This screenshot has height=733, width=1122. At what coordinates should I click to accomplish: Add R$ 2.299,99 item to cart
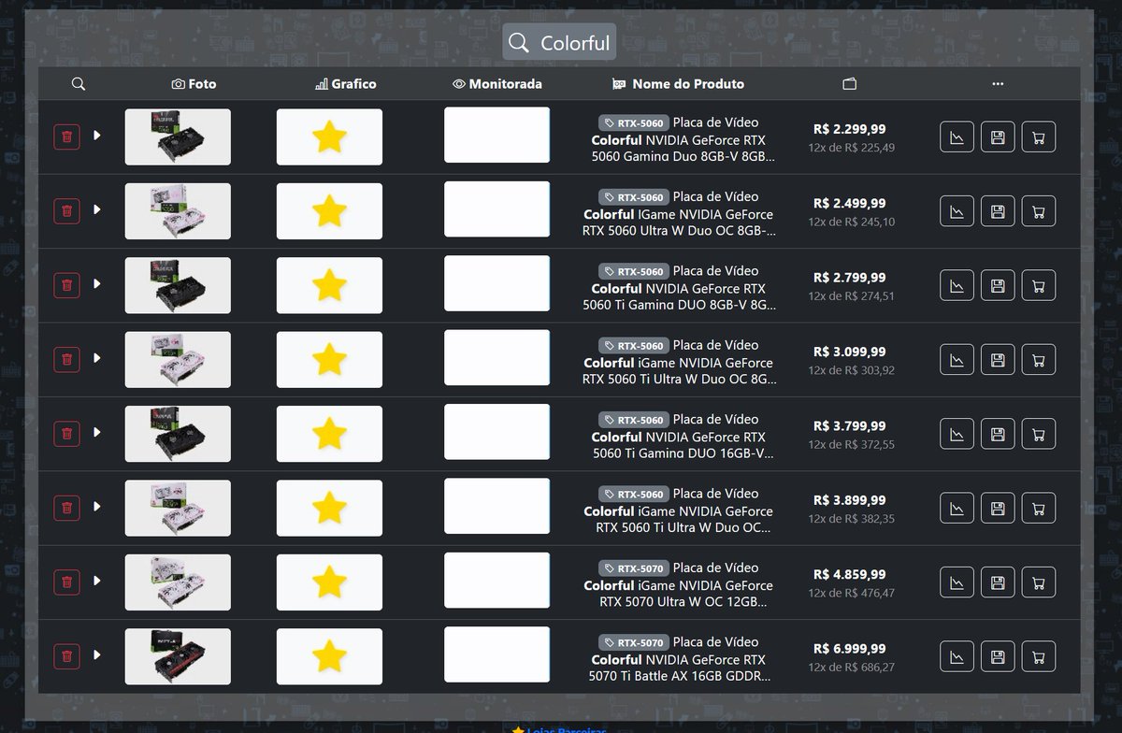(x=1039, y=137)
